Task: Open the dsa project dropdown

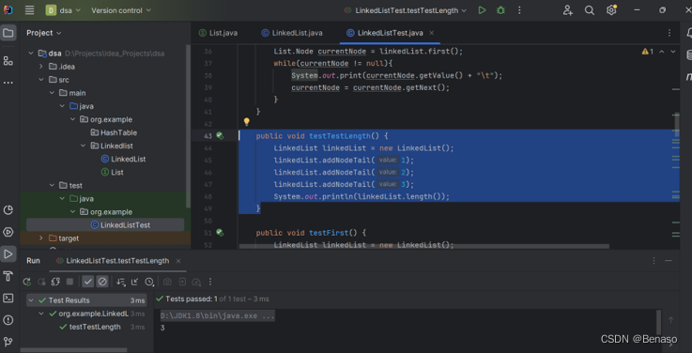Action: click(x=64, y=10)
